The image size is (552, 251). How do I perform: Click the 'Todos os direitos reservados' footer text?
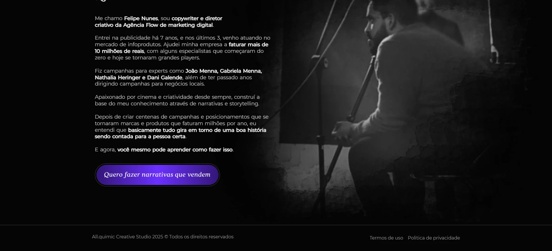point(201,237)
